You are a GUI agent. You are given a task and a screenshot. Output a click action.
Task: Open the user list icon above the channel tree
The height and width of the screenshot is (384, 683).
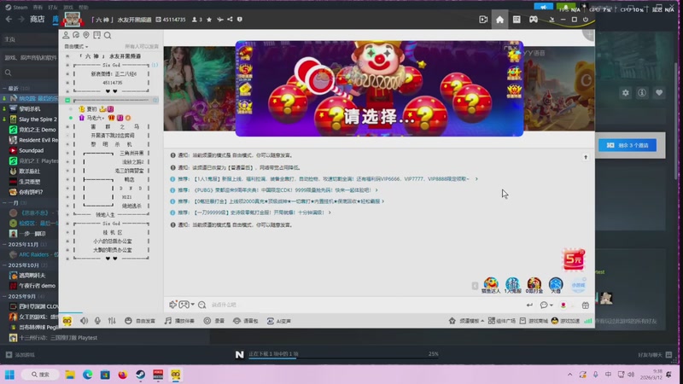(x=67, y=35)
